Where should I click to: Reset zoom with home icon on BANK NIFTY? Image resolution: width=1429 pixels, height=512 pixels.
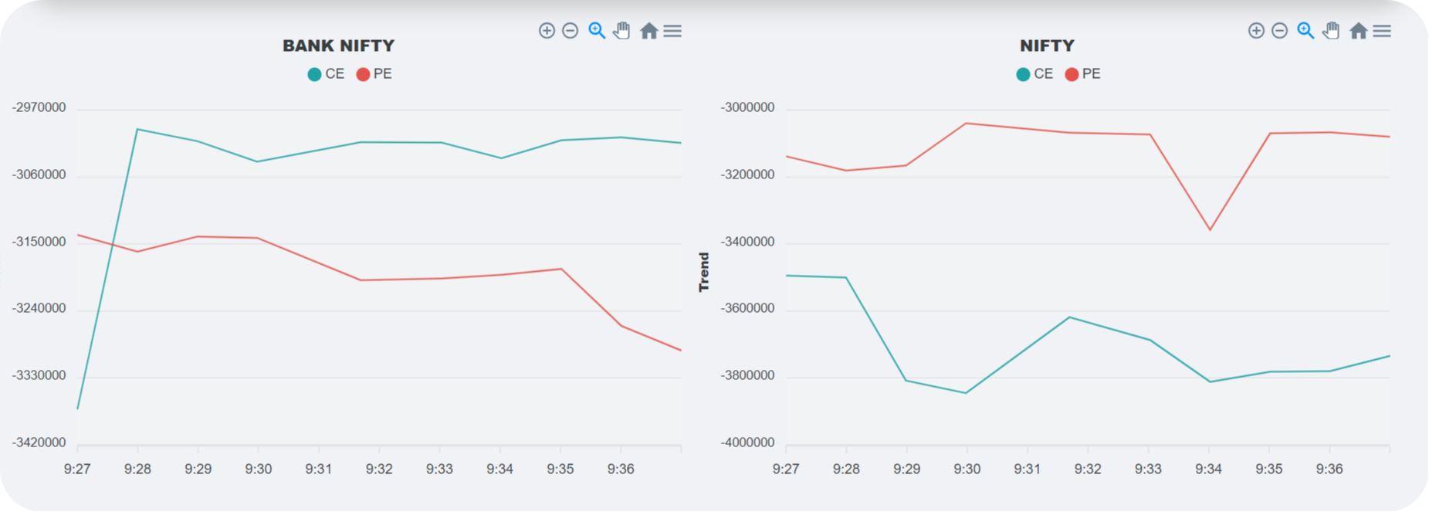coord(649,31)
